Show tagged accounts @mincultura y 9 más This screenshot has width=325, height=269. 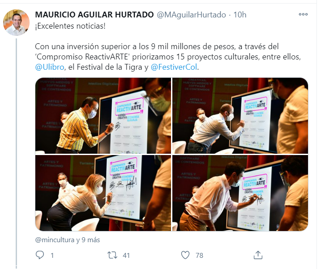68,240
